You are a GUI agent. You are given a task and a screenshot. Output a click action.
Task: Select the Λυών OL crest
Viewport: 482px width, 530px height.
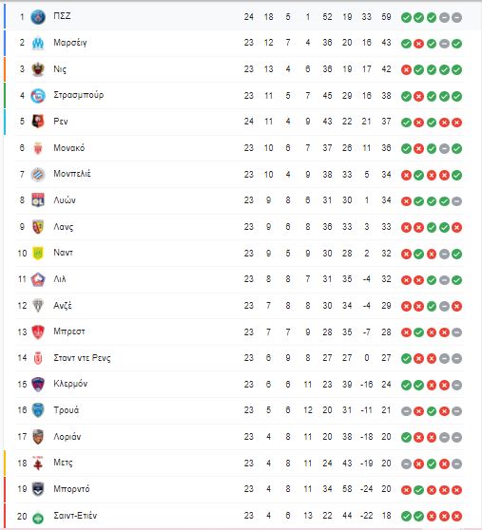[38, 200]
